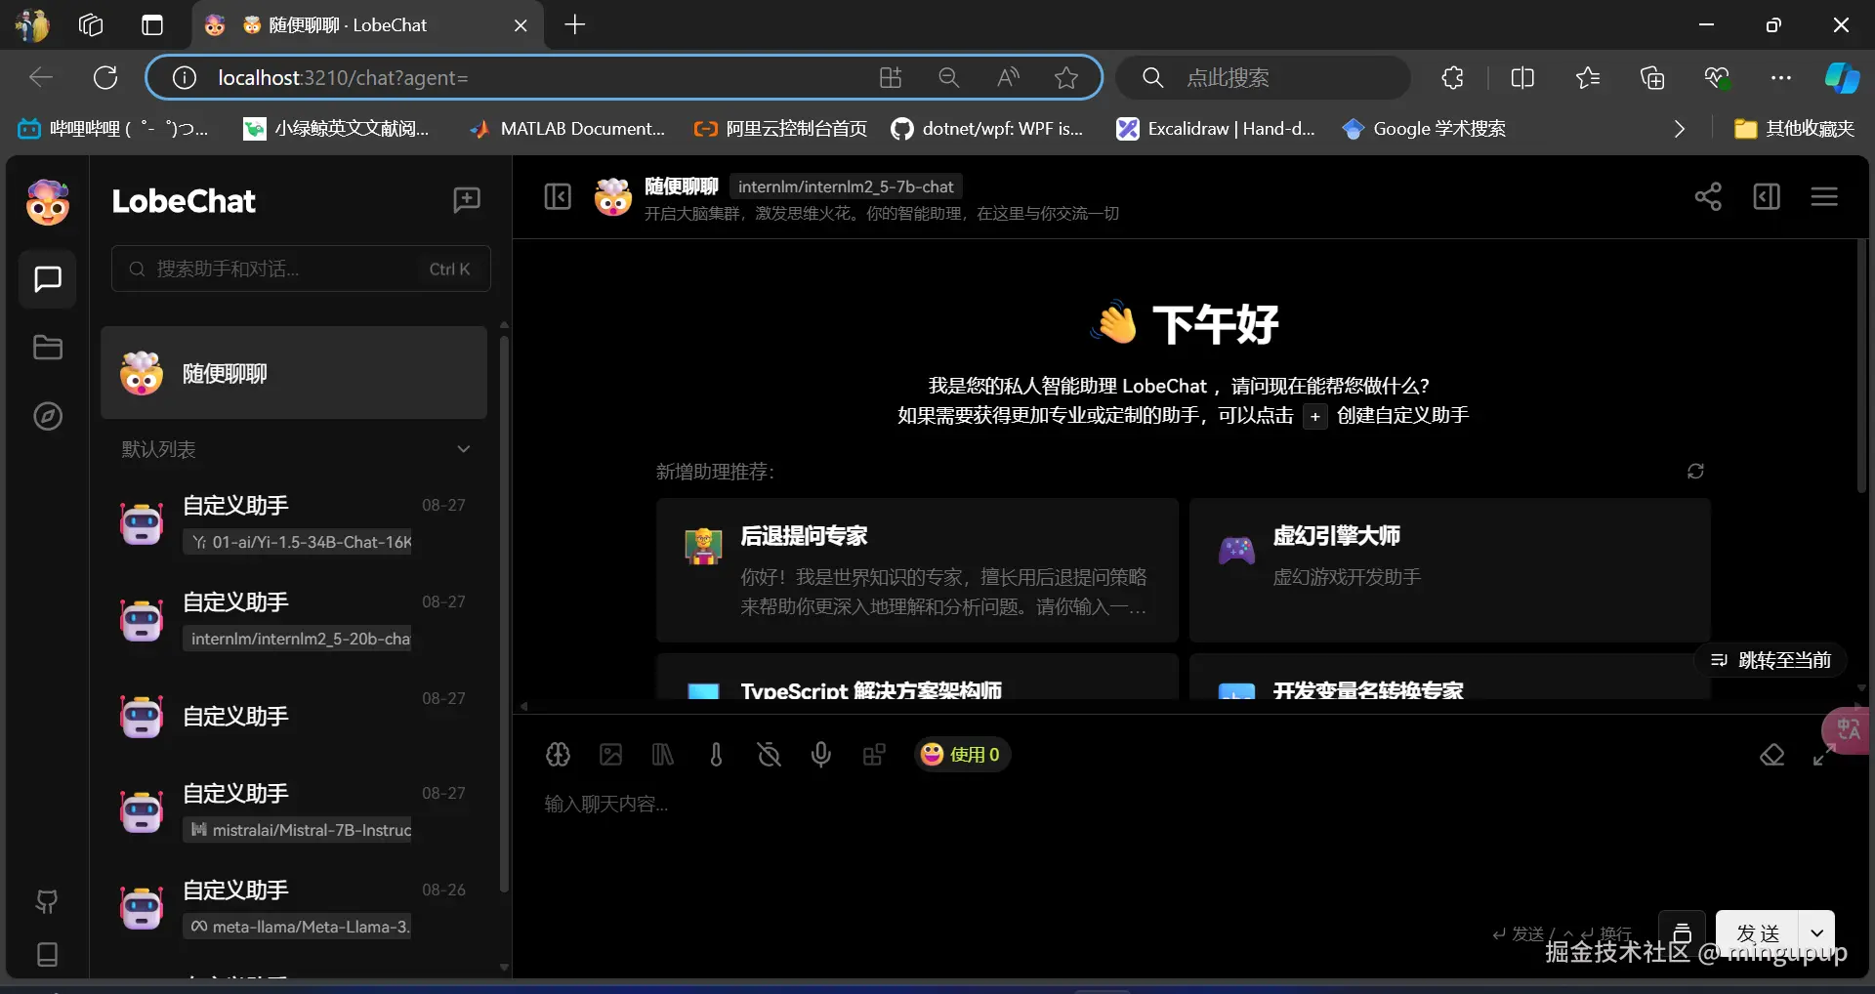Open the send button dropdown arrow
The image size is (1875, 994).
tap(1817, 933)
